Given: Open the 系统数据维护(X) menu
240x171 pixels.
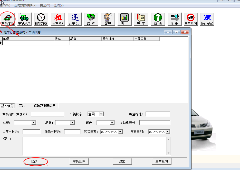Looking at the screenshot, I should 25,5.
